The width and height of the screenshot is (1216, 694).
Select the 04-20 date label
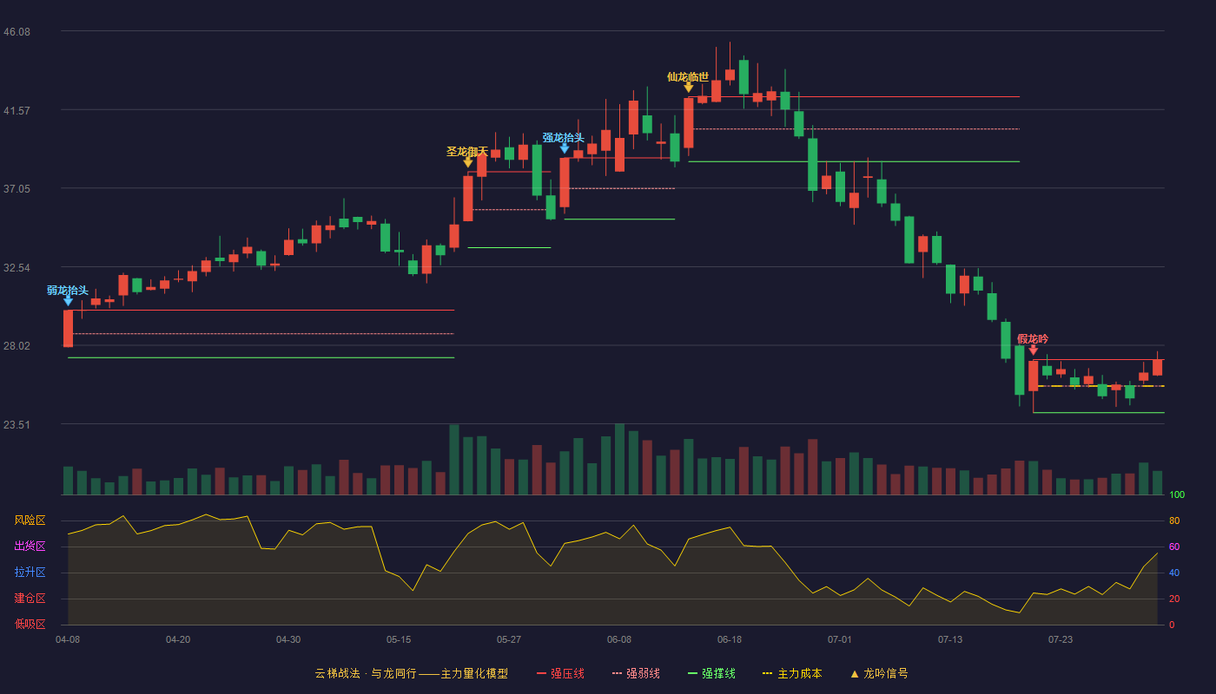coord(178,639)
